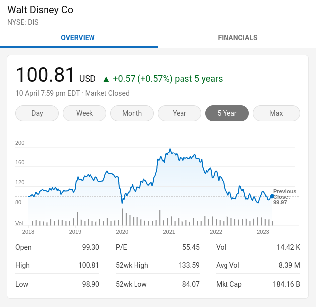This screenshot has width=316, height=307.
Task: Choose the Month chart range
Action: [x=132, y=113]
